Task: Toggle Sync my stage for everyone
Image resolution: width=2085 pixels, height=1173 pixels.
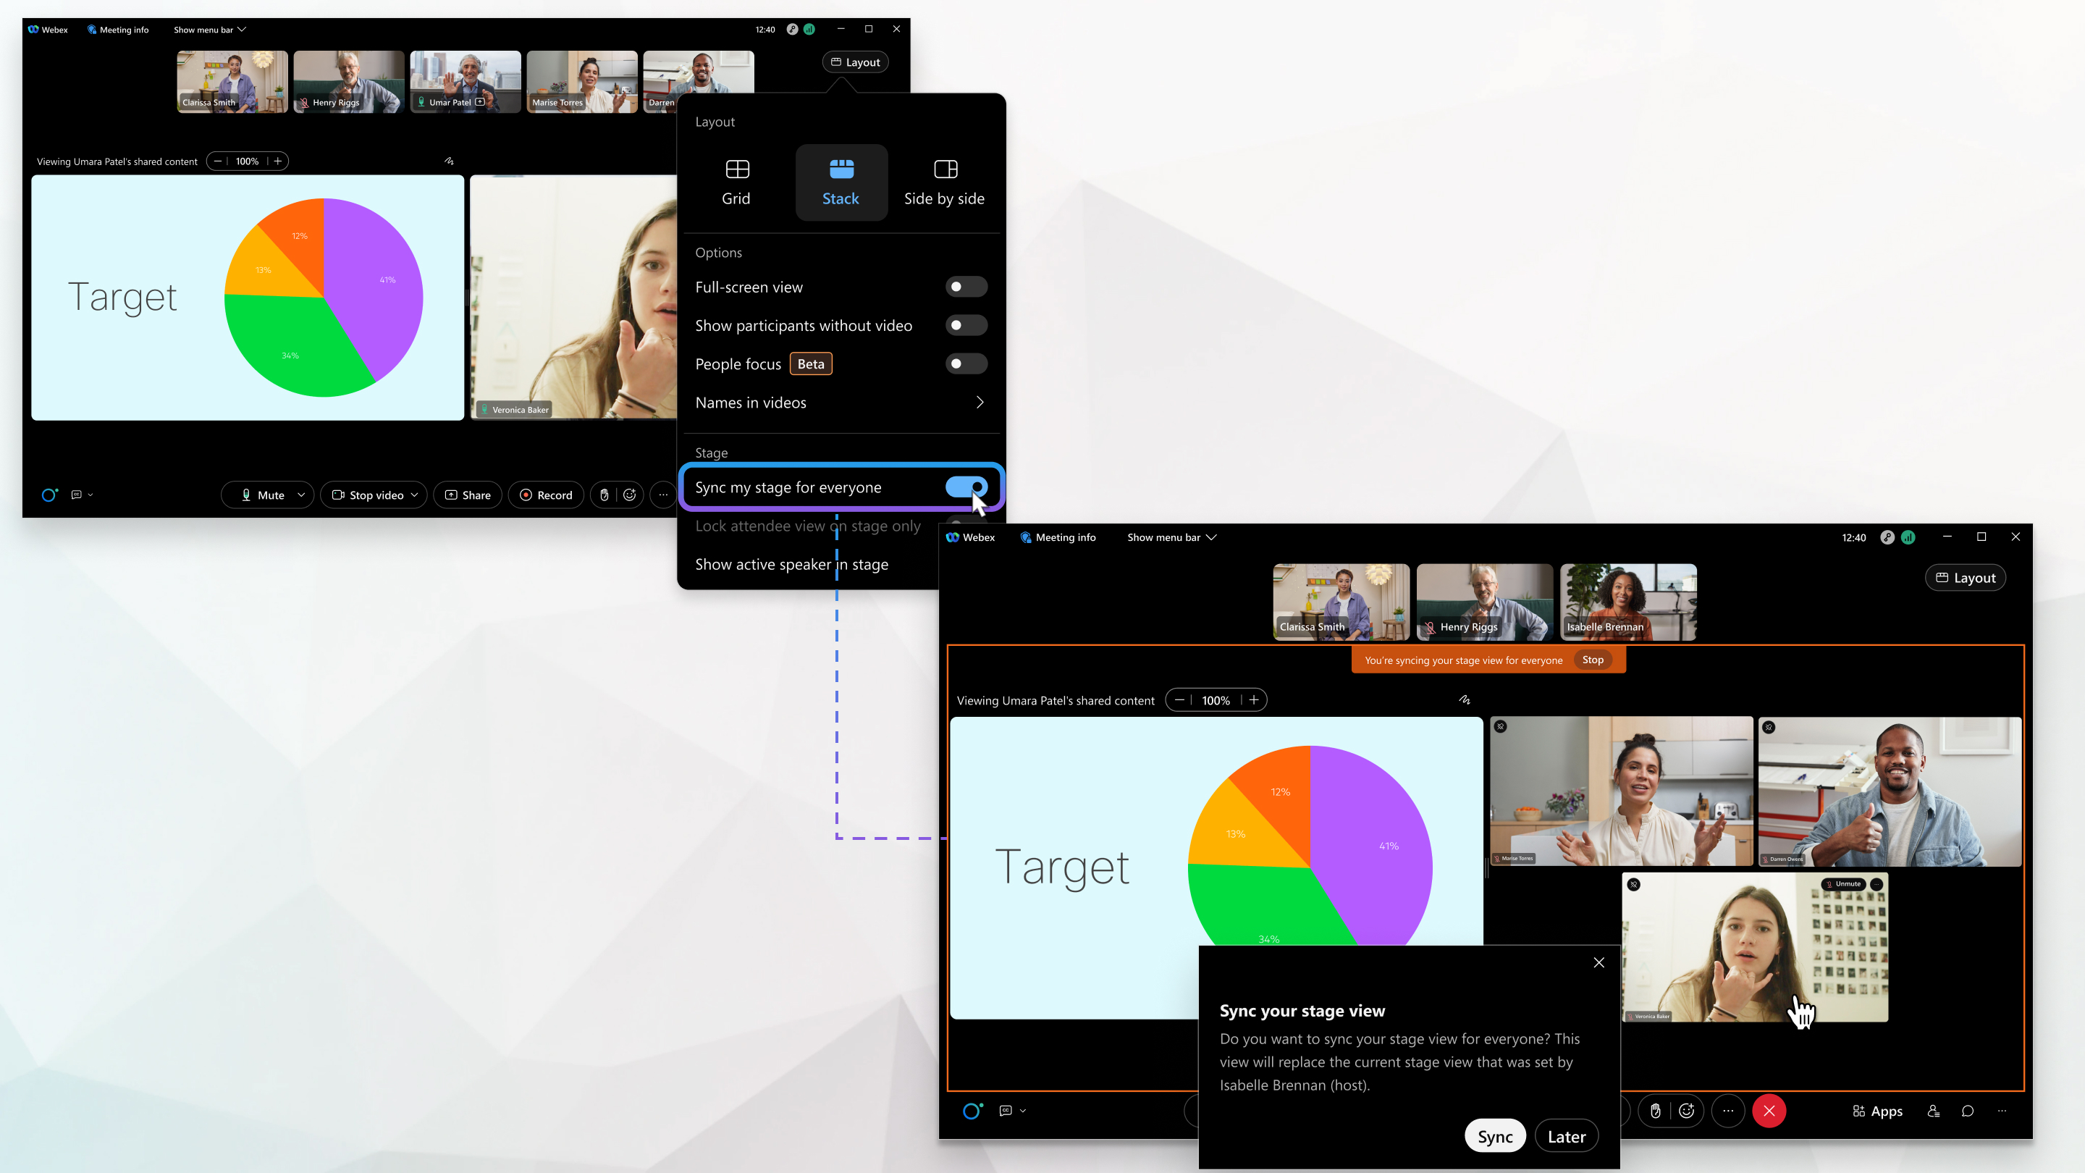Action: click(966, 487)
